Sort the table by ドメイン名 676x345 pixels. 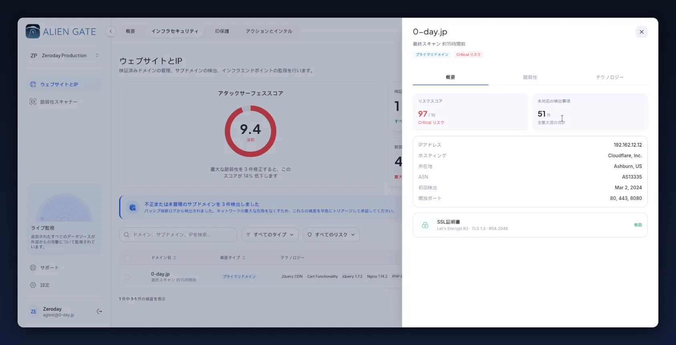(164, 258)
